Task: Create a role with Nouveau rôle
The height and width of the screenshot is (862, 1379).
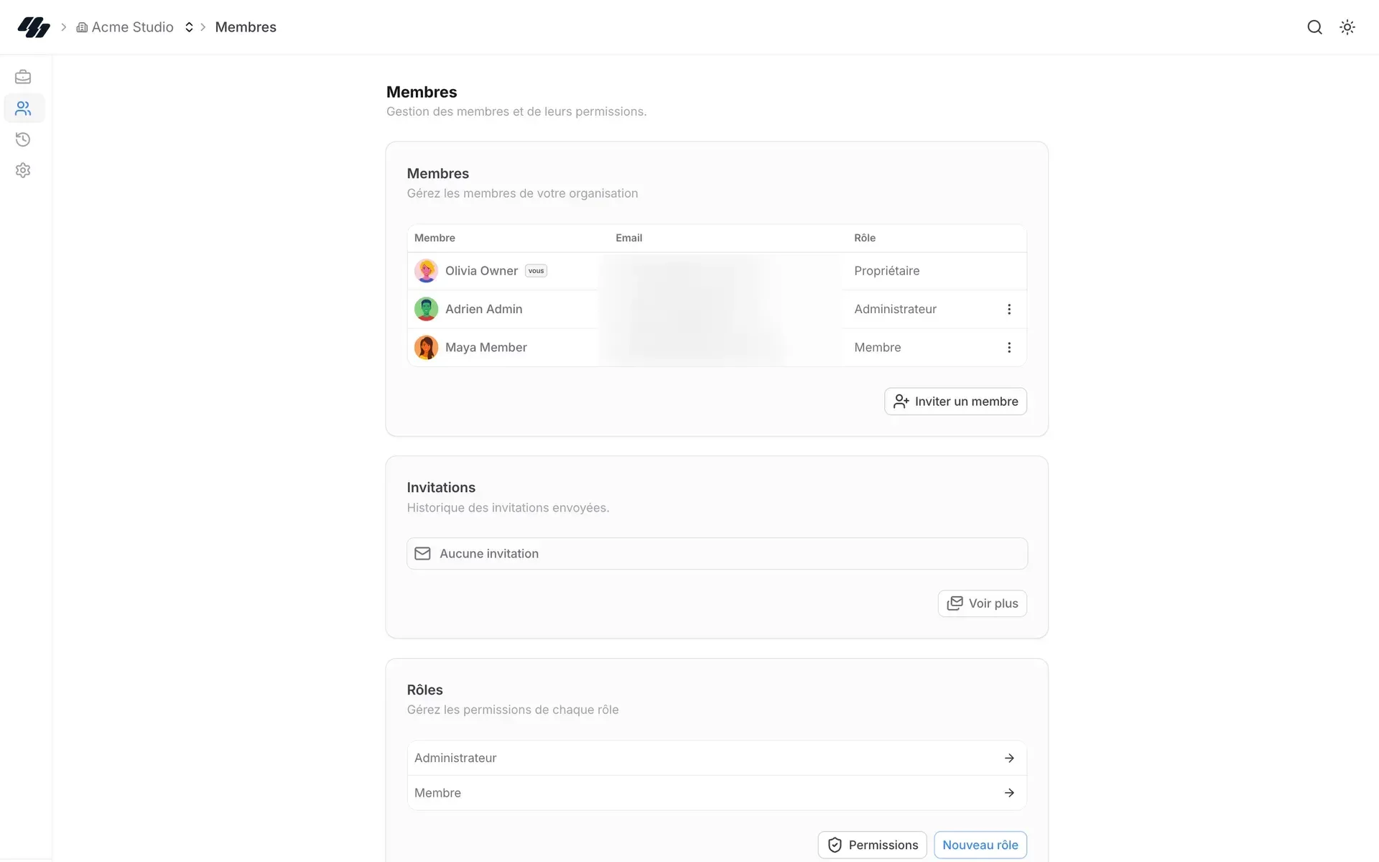Action: click(x=980, y=845)
